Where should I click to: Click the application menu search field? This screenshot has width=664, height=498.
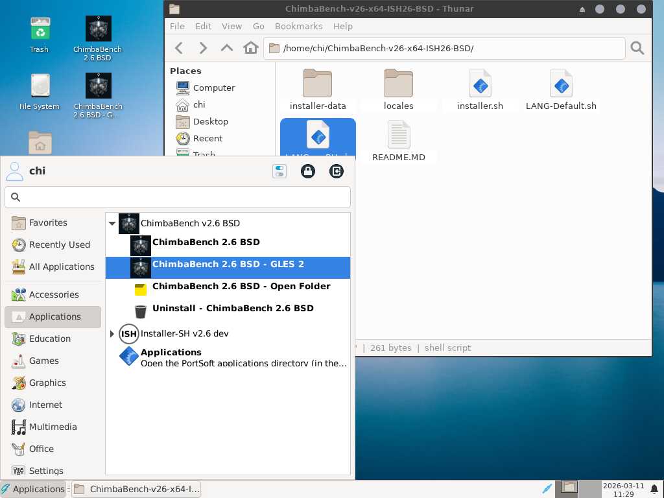pos(178,197)
